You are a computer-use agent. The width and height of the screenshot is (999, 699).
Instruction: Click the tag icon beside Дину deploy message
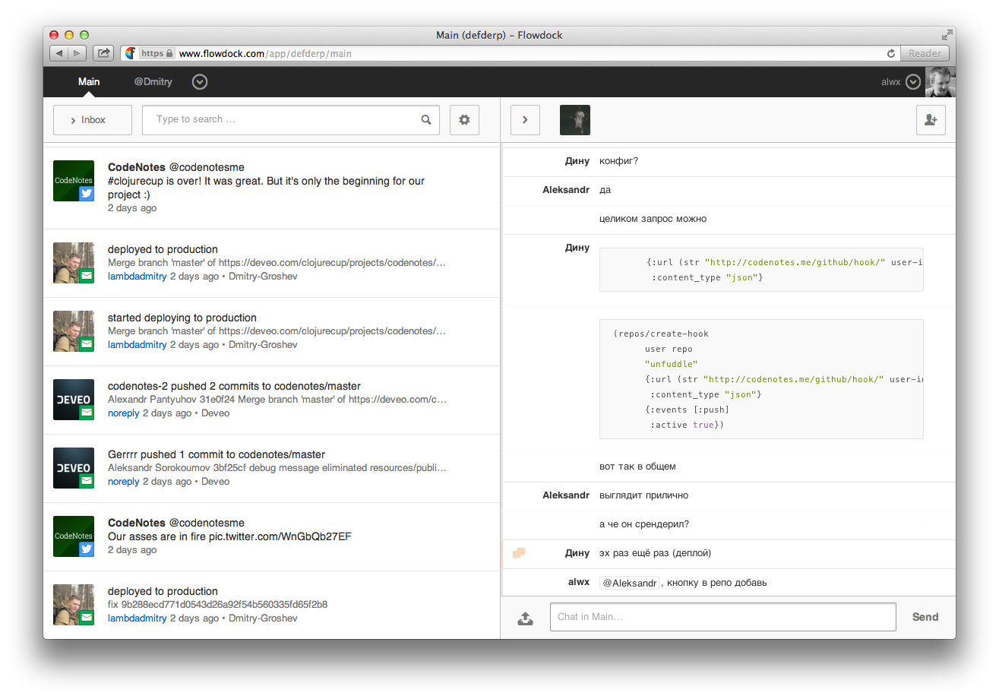pyautogui.click(x=519, y=553)
